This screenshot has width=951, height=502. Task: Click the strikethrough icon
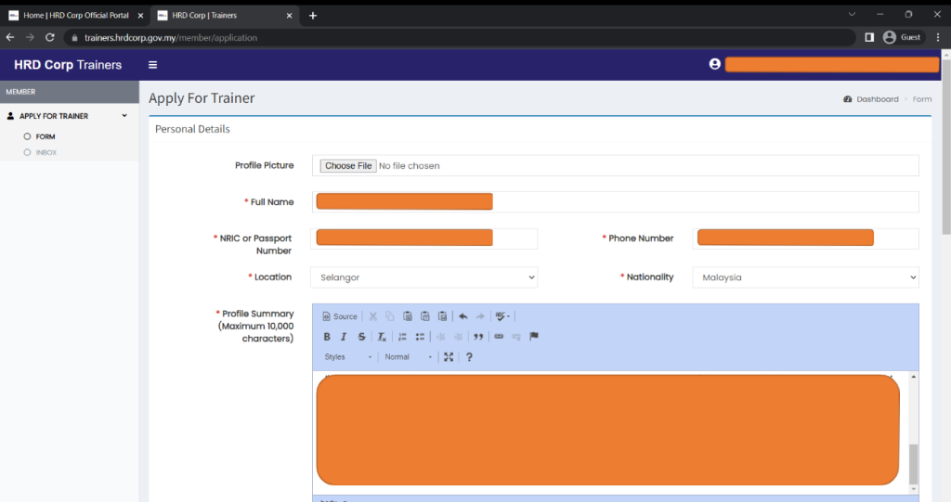click(x=361, y=337)
